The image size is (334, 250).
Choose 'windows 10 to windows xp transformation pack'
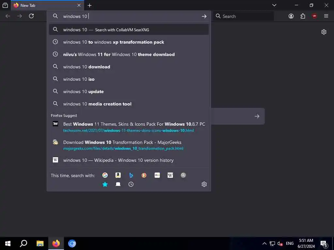tap(129, 42)
